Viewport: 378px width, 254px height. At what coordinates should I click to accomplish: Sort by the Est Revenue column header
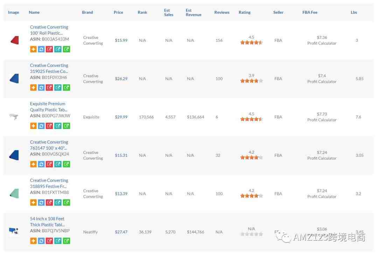(x=193, y=12)
